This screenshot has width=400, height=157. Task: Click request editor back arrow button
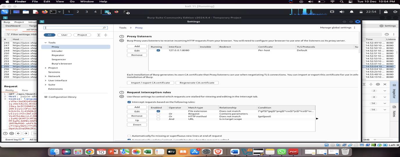pos(19,134)
